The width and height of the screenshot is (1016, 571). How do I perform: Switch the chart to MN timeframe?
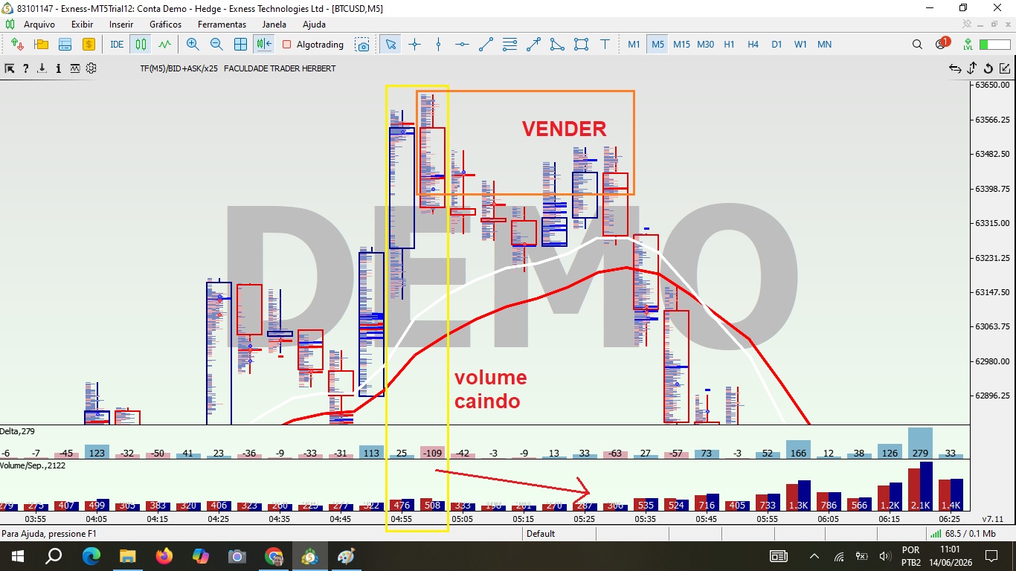click(824, 45)
